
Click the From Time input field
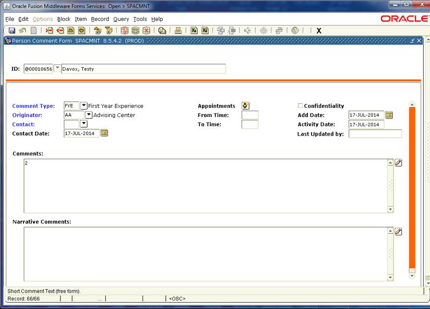(249, 115)
